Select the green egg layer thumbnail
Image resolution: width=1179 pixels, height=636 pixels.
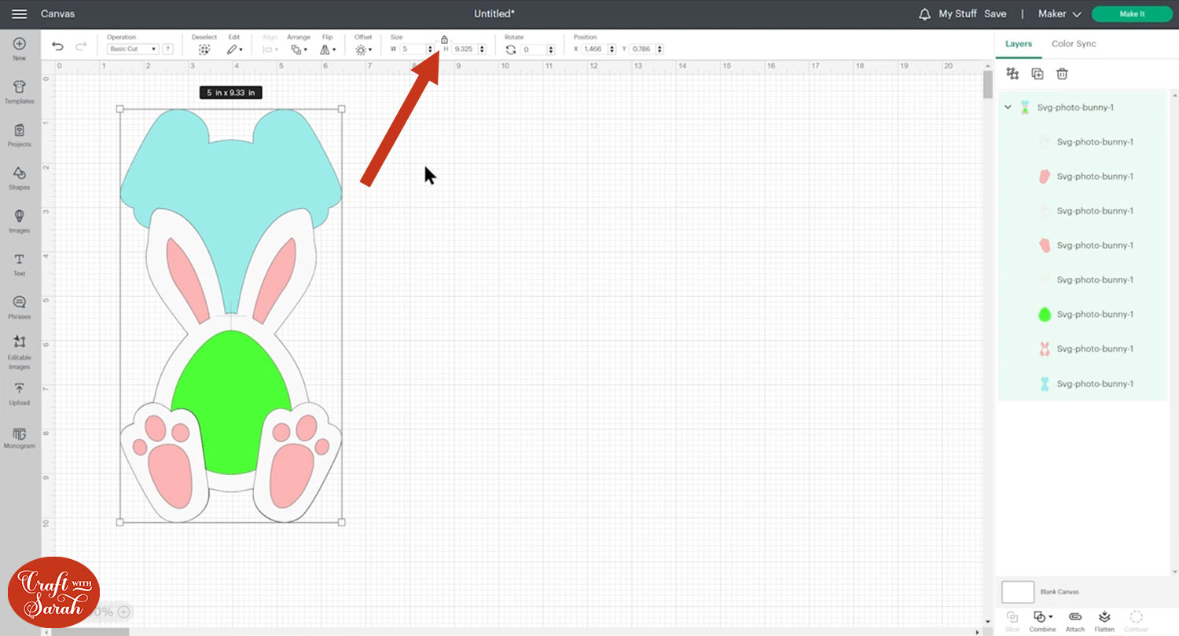[1045, 315]
